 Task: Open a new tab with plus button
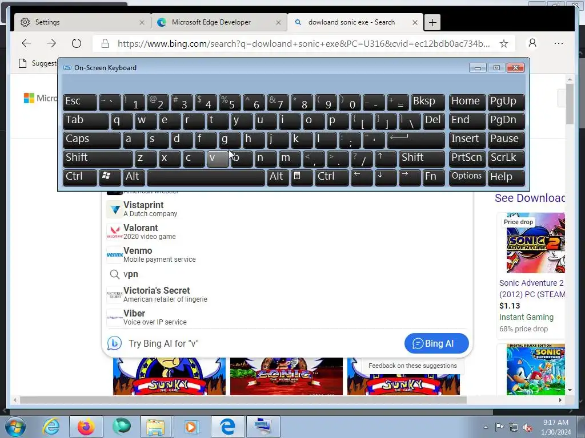[432, 22]
